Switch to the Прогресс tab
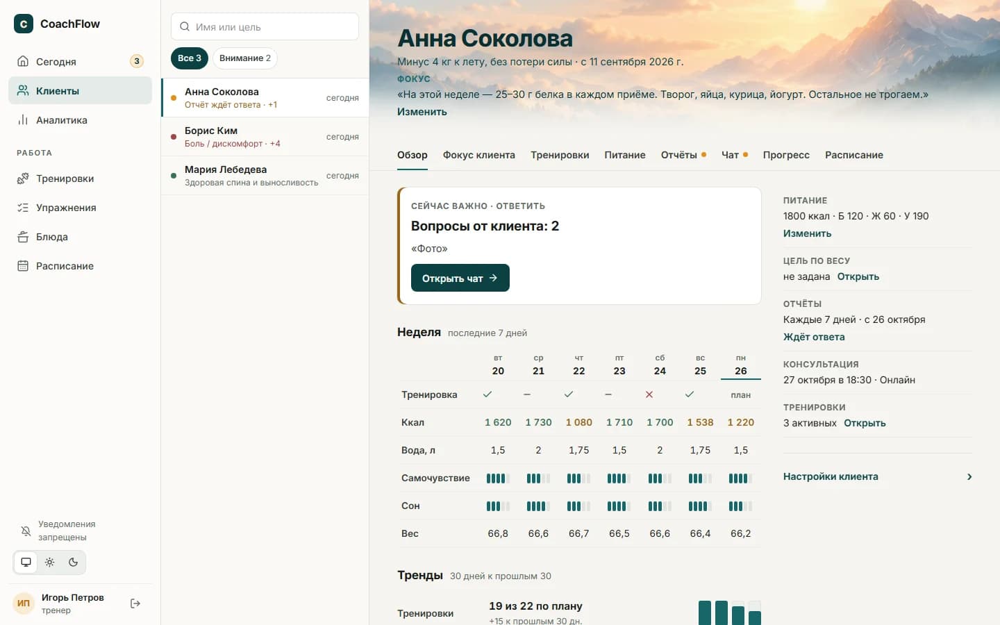 (786, 155)
